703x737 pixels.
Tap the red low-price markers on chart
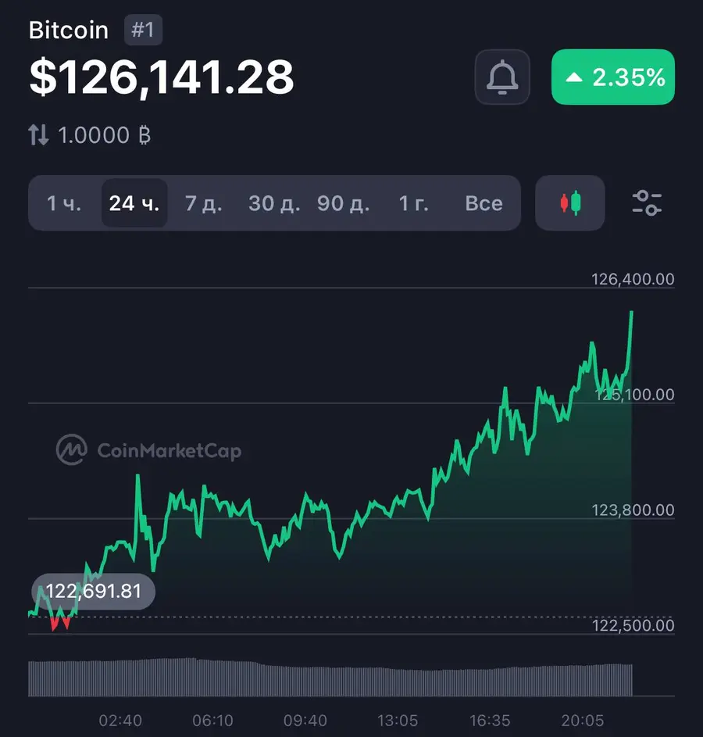(x=60, y=624)
